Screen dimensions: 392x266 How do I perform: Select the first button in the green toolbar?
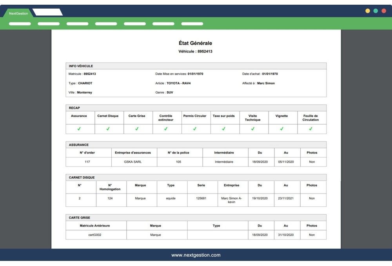19,23
